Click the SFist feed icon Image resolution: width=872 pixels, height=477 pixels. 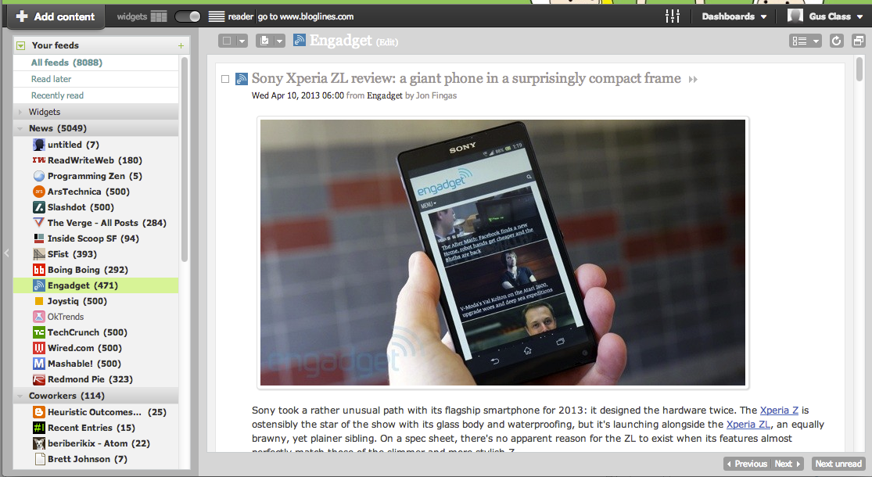[39, 254]
